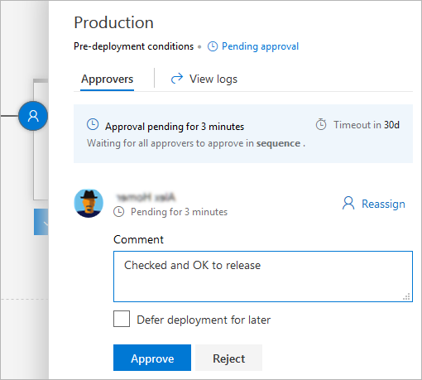
Task: Click the View logs arrow icon
Action: 177,79
